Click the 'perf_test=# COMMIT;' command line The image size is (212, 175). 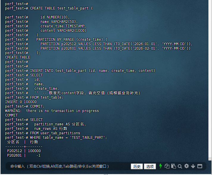pos(25,106)
